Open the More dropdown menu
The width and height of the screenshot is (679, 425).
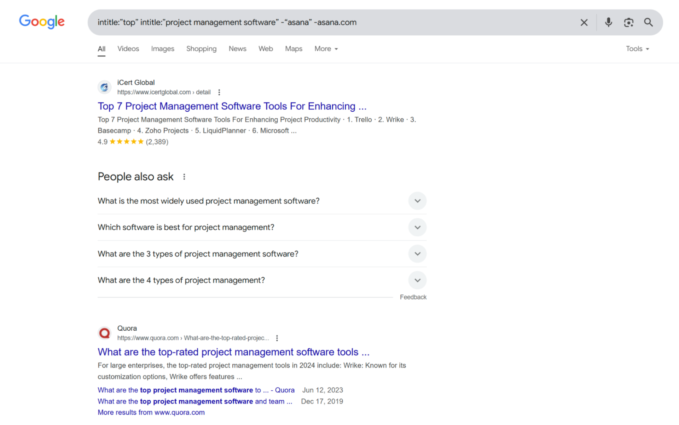pos(325,48)
